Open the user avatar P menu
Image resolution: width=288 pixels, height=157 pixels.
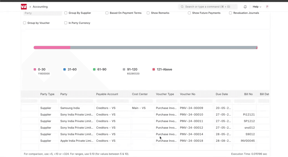coord(267,7)
